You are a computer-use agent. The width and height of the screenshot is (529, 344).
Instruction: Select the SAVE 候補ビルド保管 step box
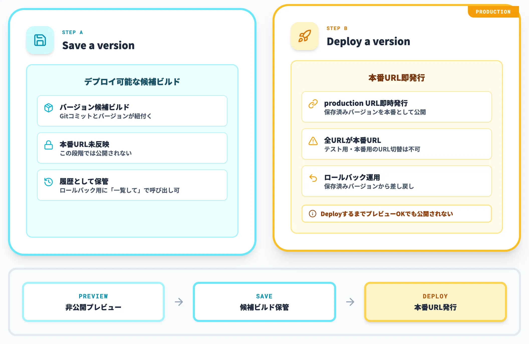(264, 302)
